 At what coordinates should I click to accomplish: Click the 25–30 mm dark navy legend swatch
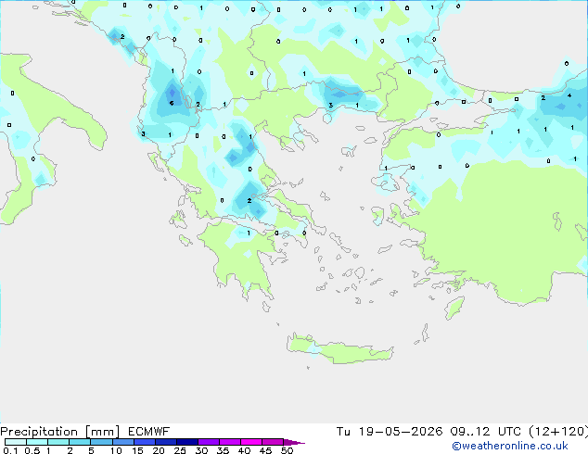coord(187,442)
